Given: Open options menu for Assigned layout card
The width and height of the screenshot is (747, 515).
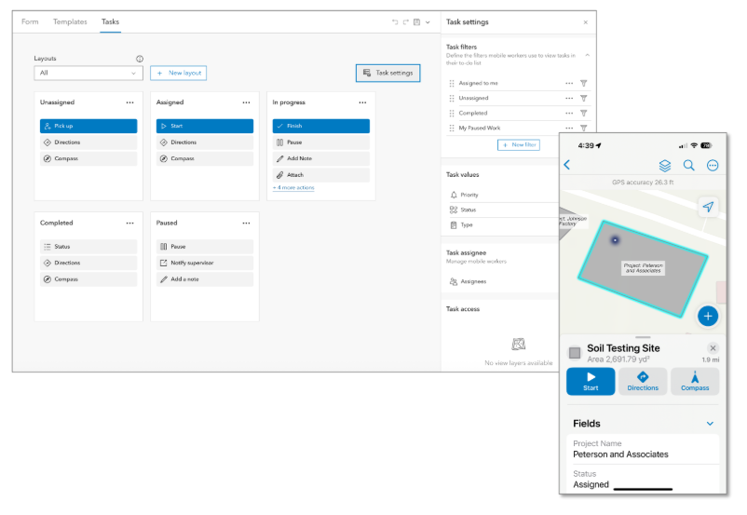Looking at the screenshot, I should (246, 102).
